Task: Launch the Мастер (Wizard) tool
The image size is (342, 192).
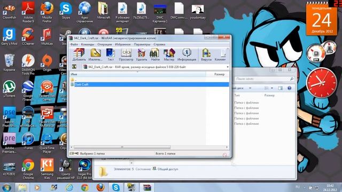Action: coord(169,54)
